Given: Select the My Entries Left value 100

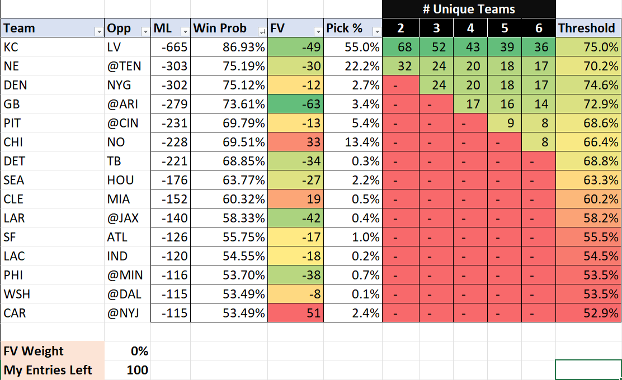Looking at the screenshot, I should click(128, 370).
